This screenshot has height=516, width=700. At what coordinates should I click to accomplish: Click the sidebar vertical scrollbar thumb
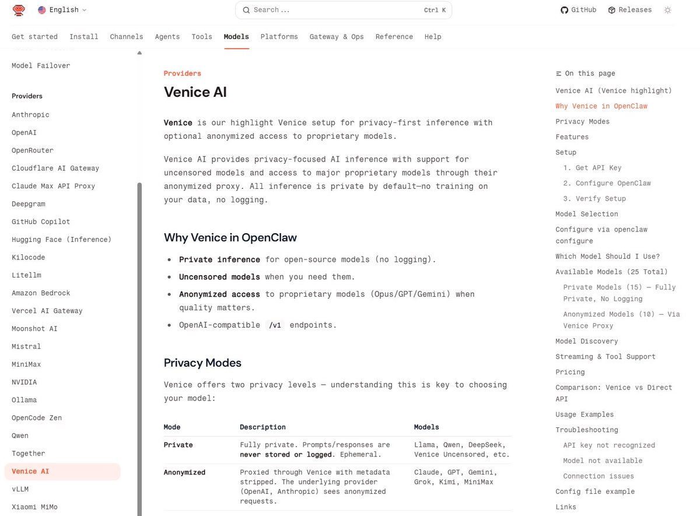pos(139,349)
